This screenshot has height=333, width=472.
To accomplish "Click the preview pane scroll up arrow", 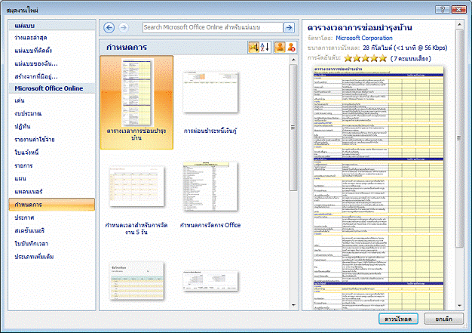I will tap(459, 24).
